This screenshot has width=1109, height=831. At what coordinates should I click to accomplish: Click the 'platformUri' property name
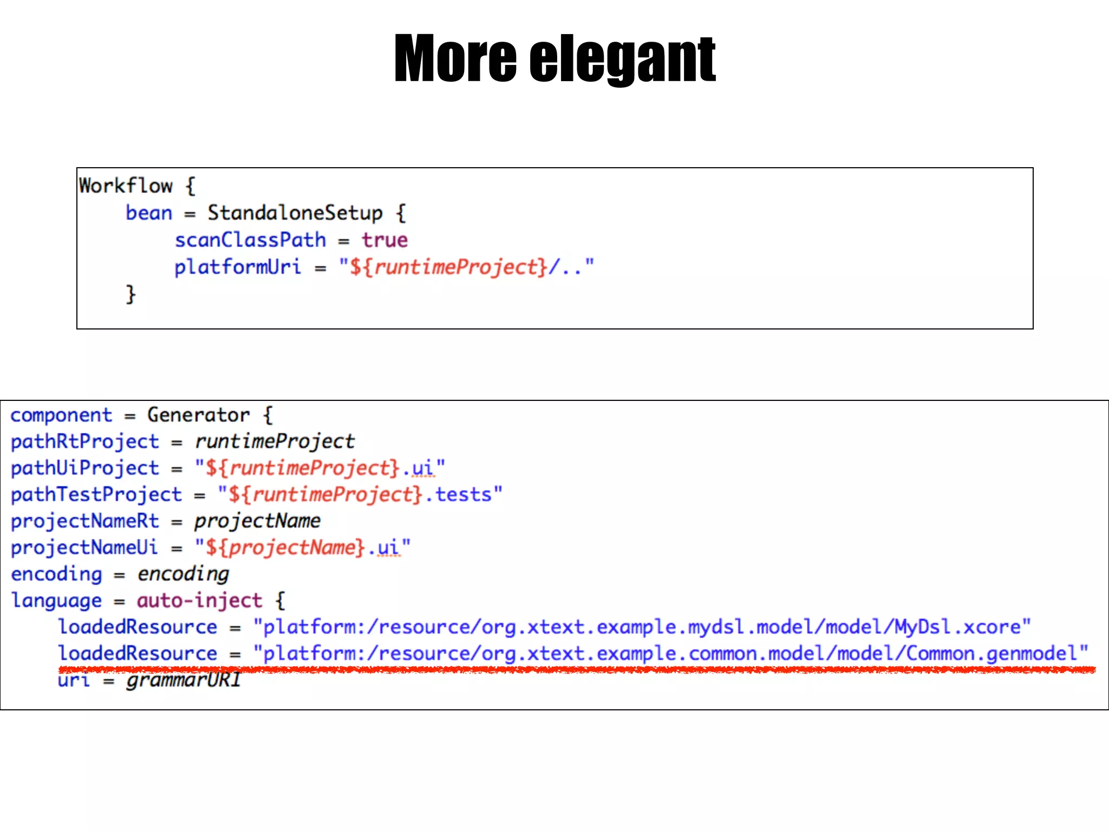[237, 267]
